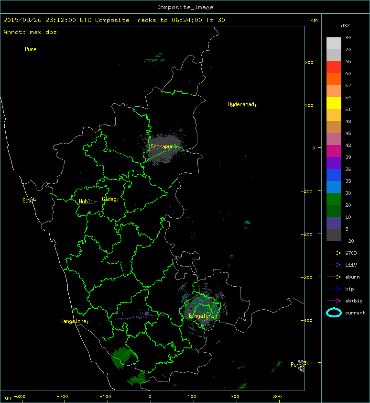Image resolution: width=370 pixels, height=403 pixels.
Task: Click the gray radar echo around Shorapur
Action: [164, 148]
